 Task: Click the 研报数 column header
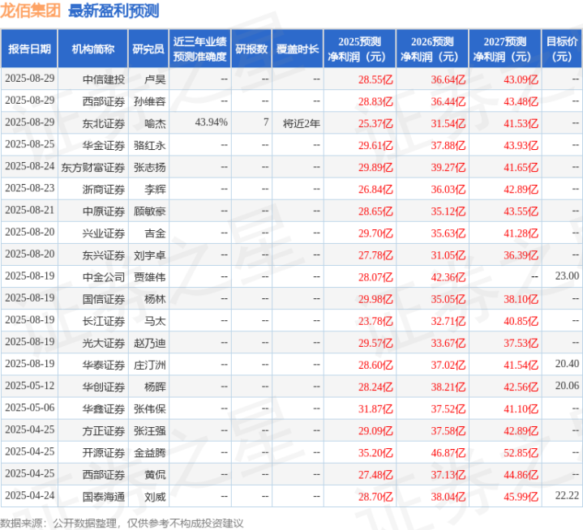(x=251, y=49)
